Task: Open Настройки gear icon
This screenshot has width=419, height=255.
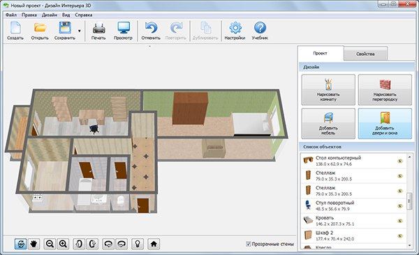Action: pos(235,28)
